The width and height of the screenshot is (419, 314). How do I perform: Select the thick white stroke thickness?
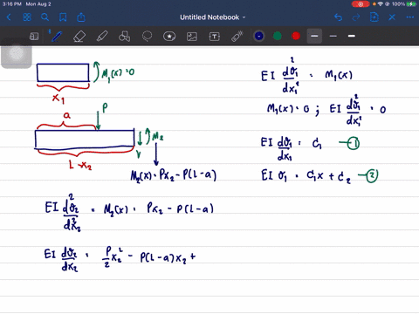[x=352, y=36]
